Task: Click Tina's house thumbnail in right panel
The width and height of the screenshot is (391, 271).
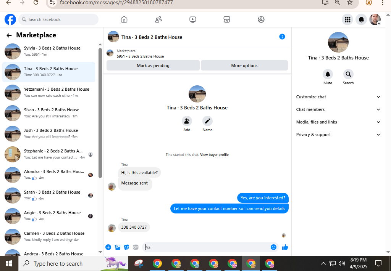Action: (x=338, y=42)
